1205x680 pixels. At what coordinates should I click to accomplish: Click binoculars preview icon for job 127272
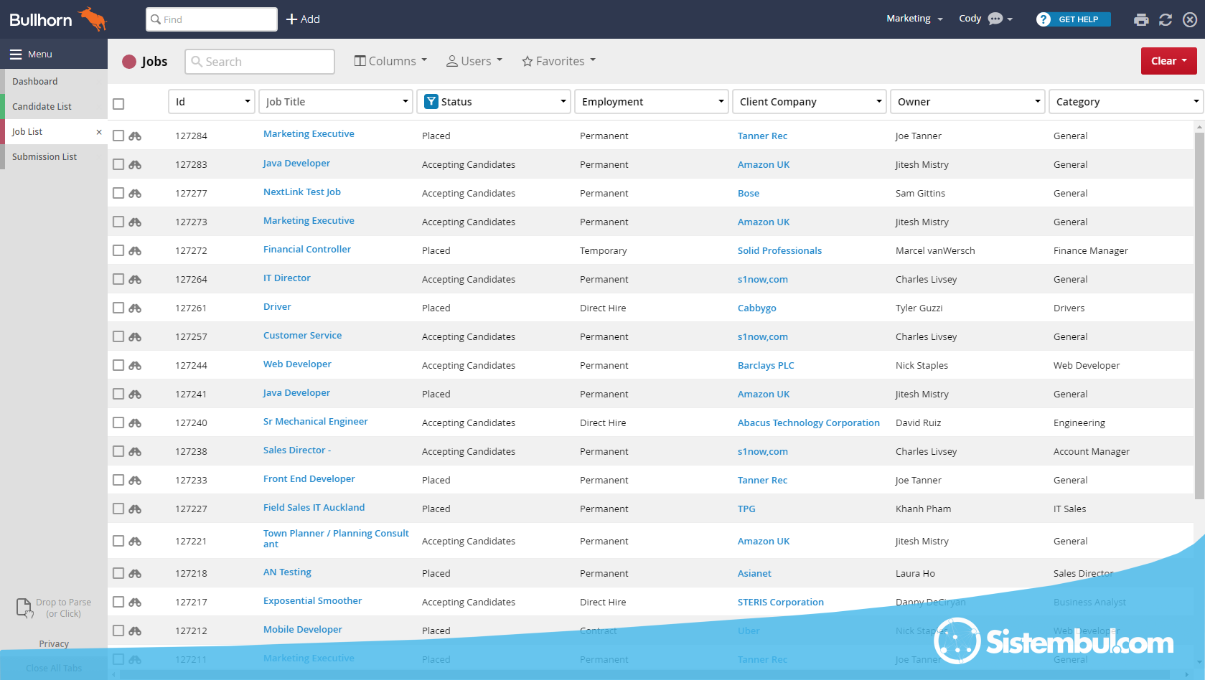tap(135, 250)
